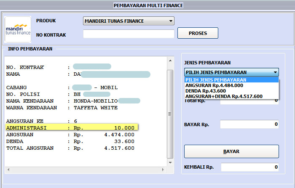This screenshot has height=188, width=295.
Task: Click the BAYAR button
Action: pos(231,151)
